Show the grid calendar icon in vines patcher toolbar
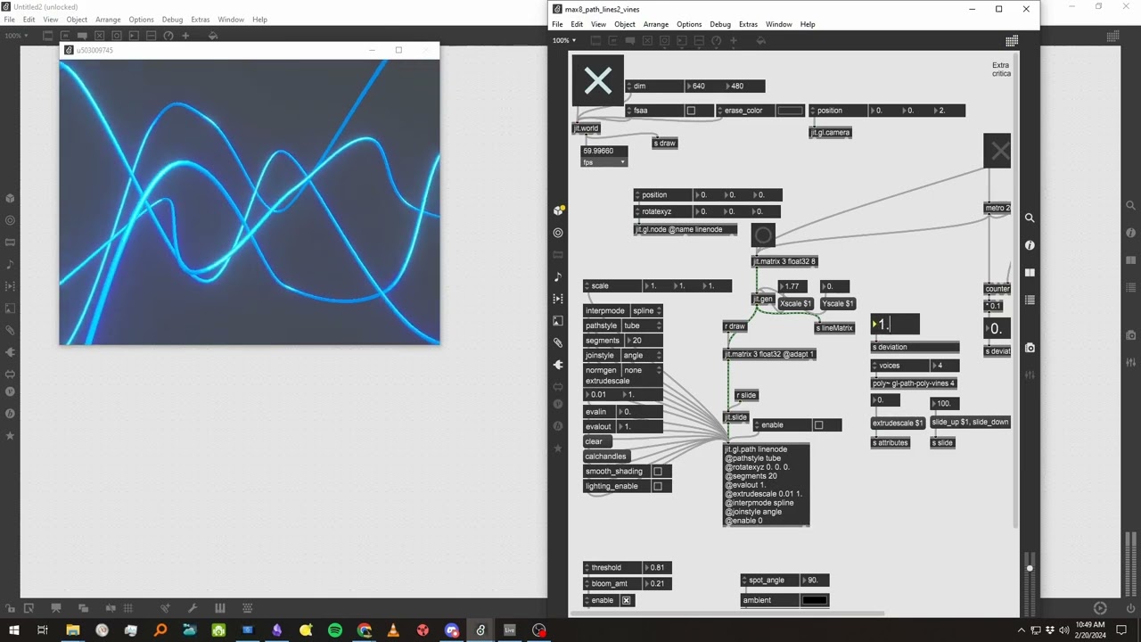Viewport: 1141px width, 642px height. point(1012,41)
